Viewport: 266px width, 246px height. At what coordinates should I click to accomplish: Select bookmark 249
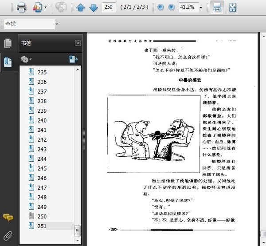point(42,207)
